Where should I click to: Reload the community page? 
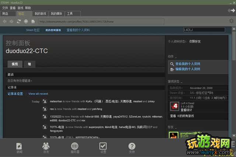pos(19,21)
